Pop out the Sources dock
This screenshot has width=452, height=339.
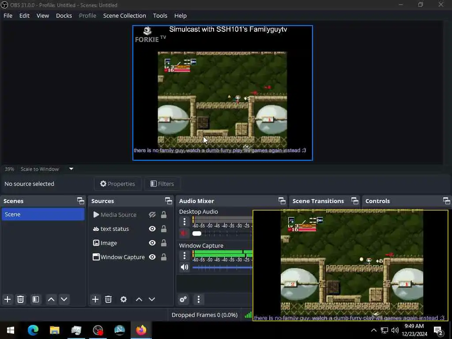tap(168, 201)
